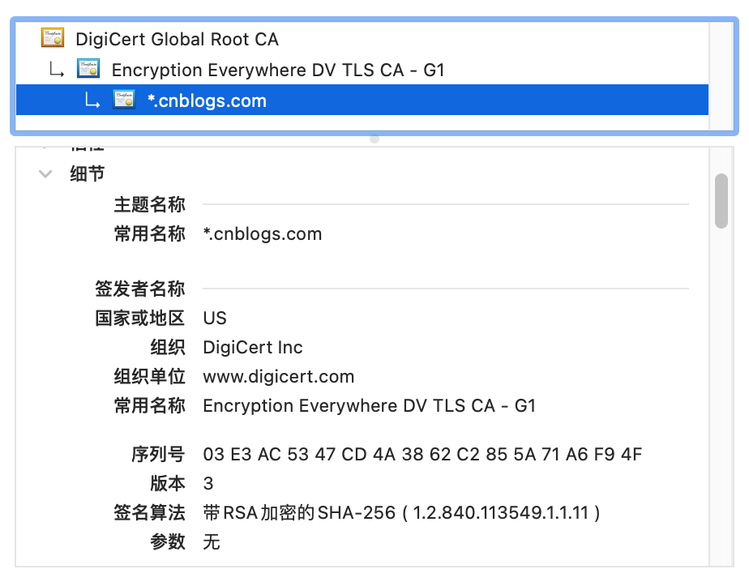Click the details pane vertical scrollbar thumb
Viewport: 749px width, 582px height.
(721, 200)
